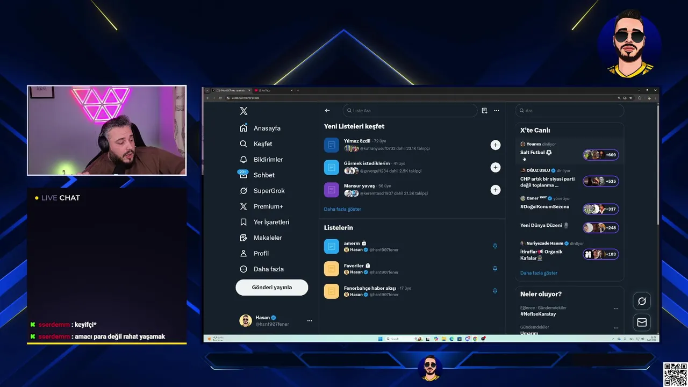This screenshot has width=688, height=387.
Task: Click Daha fazla göster under new lists
Action: click(342, 209)
